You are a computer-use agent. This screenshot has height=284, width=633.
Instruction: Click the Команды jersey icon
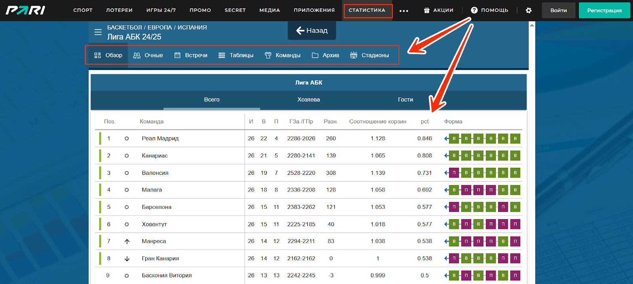(268, 55)
